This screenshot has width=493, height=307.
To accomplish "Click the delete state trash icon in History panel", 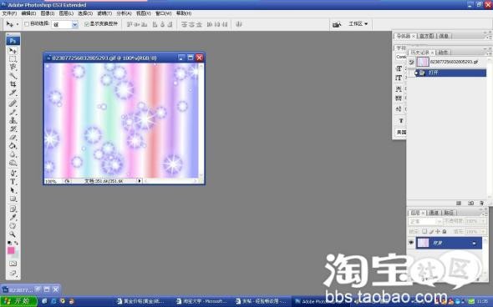I will (x=481, y=203).
